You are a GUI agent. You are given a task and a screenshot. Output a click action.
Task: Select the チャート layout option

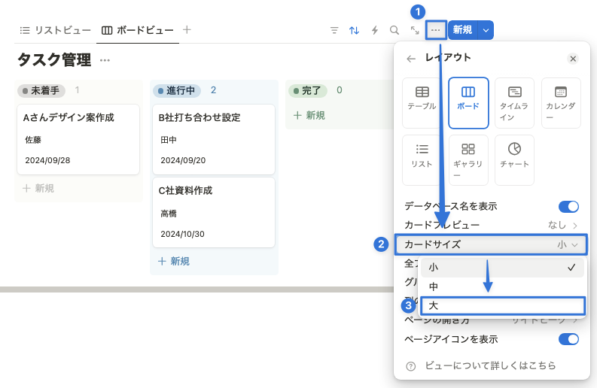tap(514, 159)
